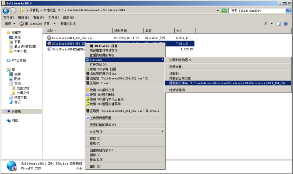The height and width of the screenshot is (174, 293).
Task: Expand the view options dropdown arrow
Action: [272, 24]
